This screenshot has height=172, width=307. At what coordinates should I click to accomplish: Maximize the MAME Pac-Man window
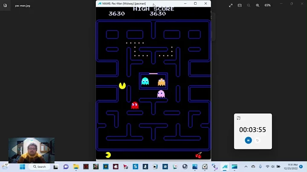click(x=195, y=3)
